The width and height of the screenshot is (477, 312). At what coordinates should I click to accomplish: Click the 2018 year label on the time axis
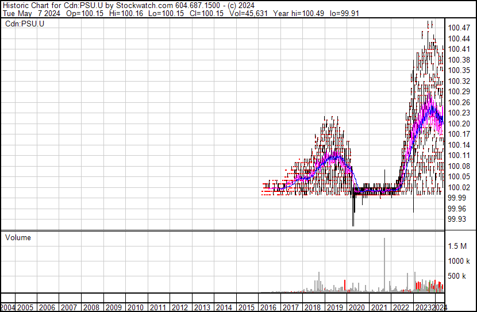(313, 308)
